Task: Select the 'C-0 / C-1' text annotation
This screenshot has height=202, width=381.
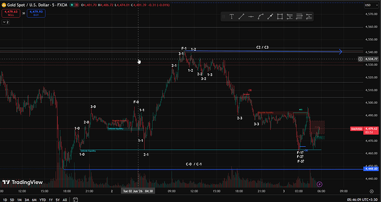Action: pos(194,164)
